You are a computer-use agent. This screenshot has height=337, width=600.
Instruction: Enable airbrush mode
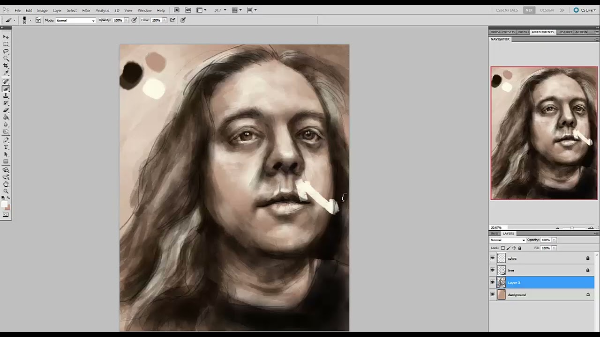(172, 20)
